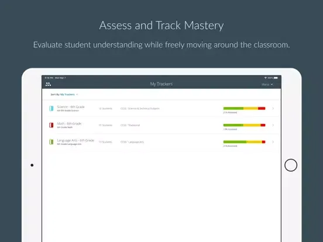Image resolution: width=323 pixels, height=242 pixels.
Task: Tap the green Language Arts book icon
Action: [51, 142]
